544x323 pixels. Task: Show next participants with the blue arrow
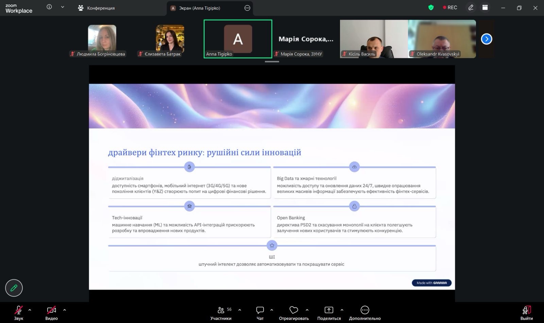click(x=487, y=39)
